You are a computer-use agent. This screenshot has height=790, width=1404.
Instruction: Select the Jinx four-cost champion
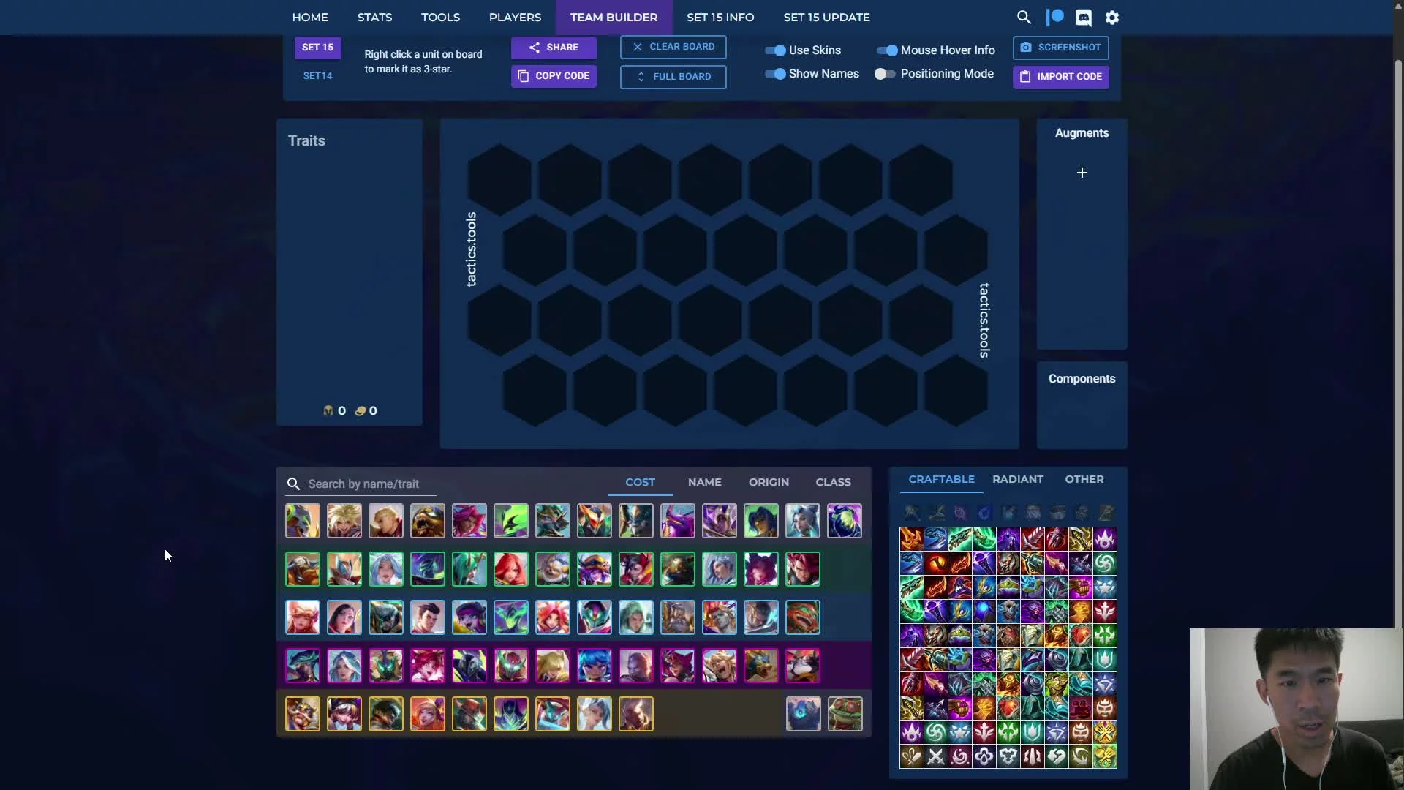(x=428, y=666)
